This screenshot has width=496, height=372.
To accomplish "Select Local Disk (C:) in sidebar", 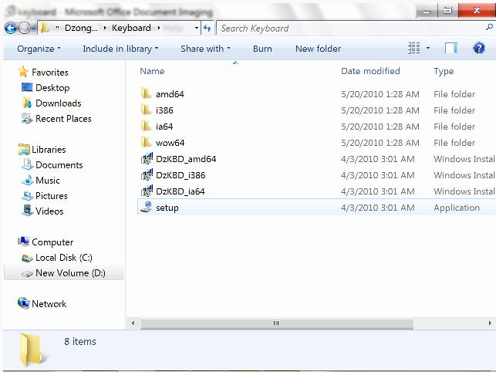I will click(63, 258).
